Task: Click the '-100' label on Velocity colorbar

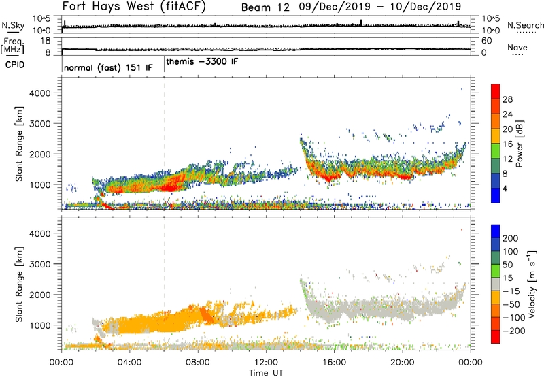Action: point(514,318)
